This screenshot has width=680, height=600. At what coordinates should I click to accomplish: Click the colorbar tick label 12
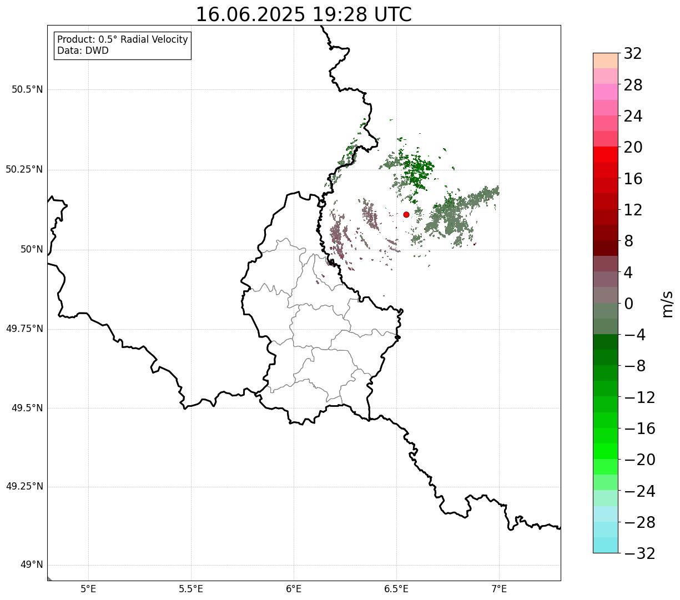(633, 210)
